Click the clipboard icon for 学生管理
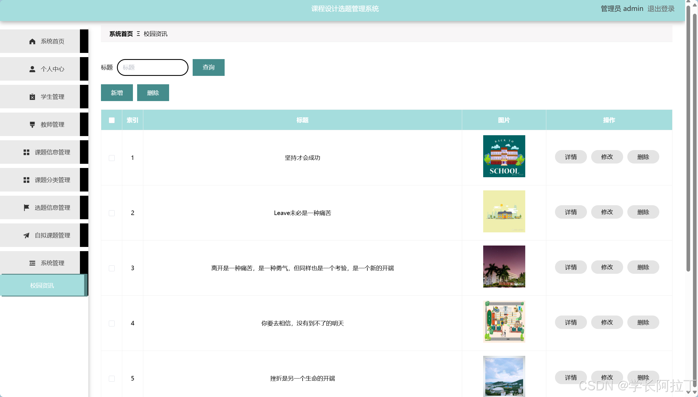Screen dimensions: 698x397 (32, 97)
